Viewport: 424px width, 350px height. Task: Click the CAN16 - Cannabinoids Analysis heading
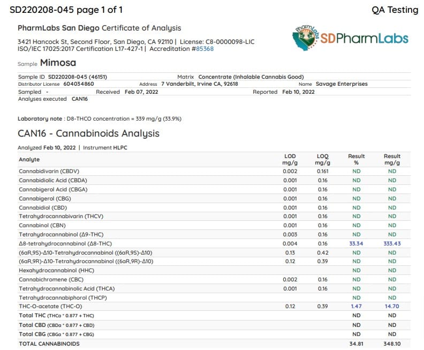[x=88, y=133]
